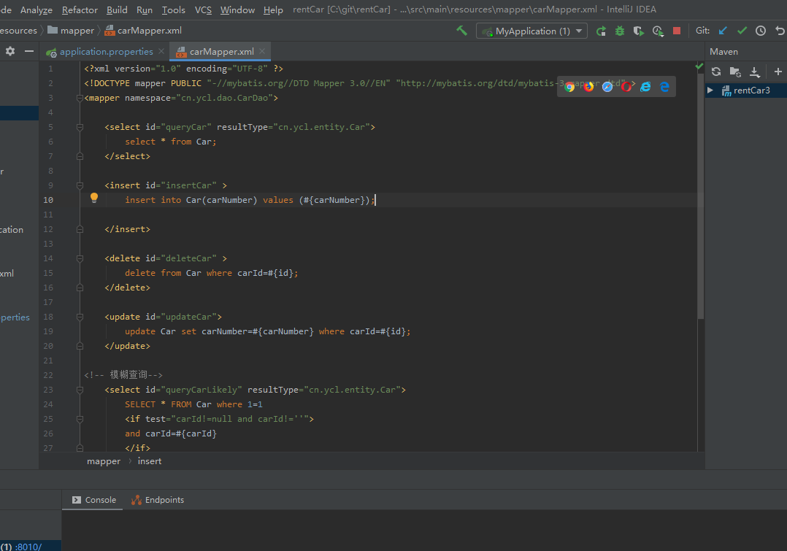787x551 pixels.
Task: Open in Chrome browser icon
Action: (569, 87)
